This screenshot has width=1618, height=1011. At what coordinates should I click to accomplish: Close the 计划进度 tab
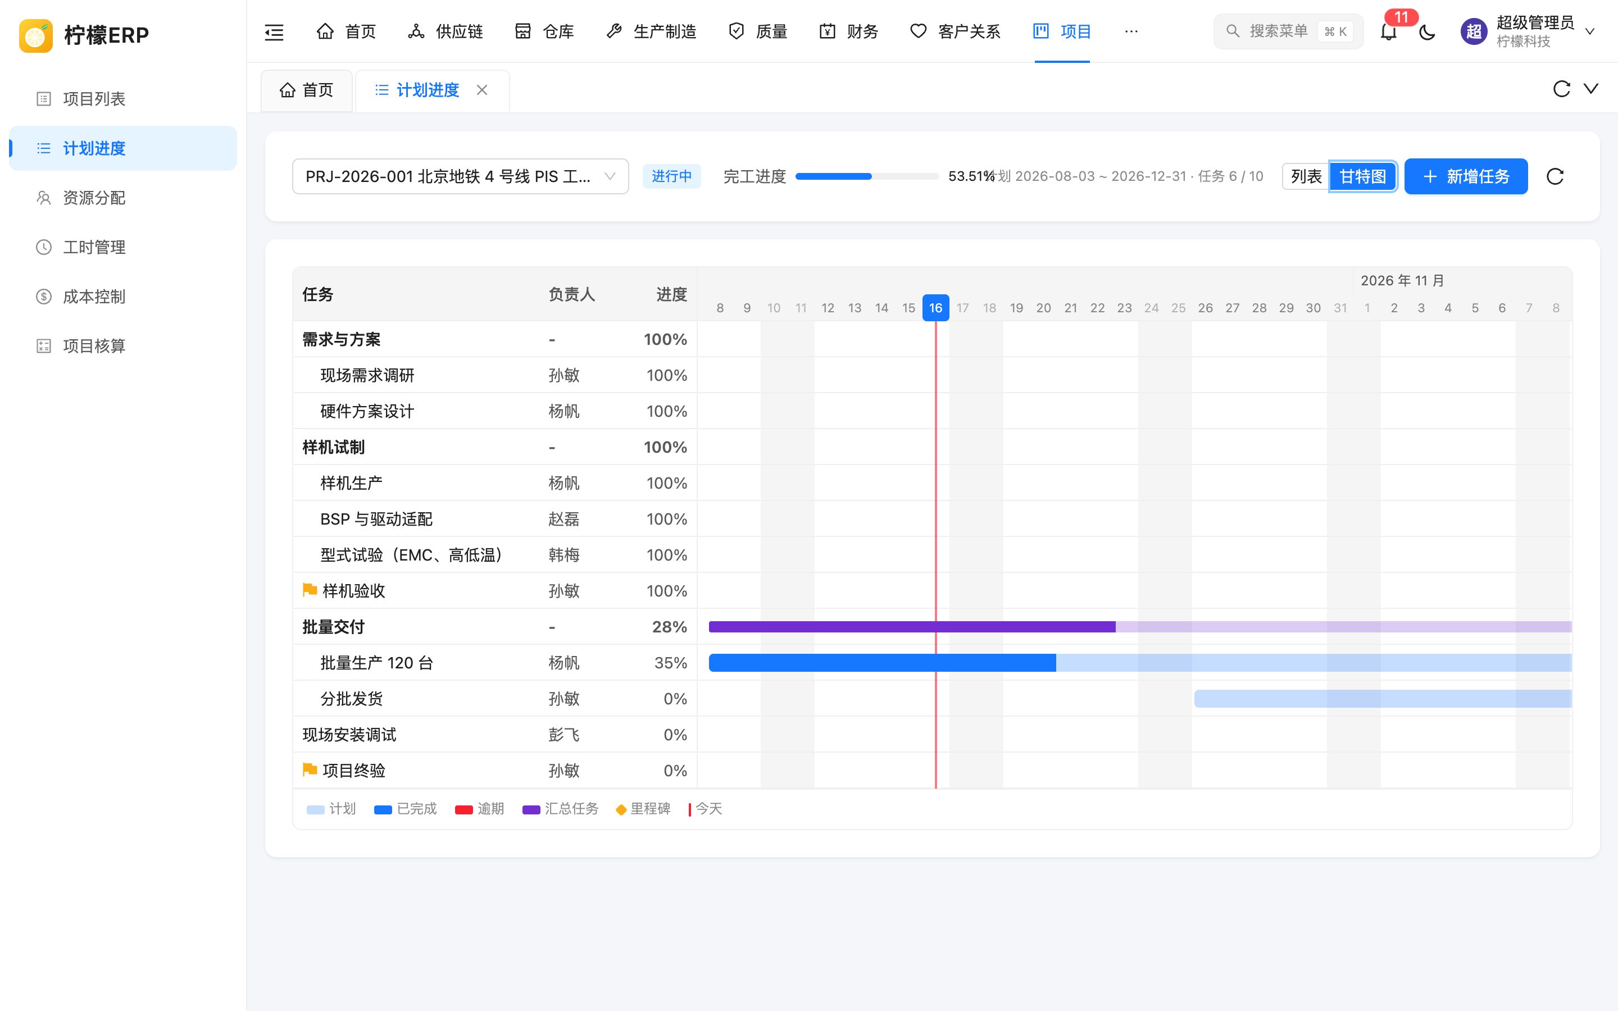tap(482, 90)
